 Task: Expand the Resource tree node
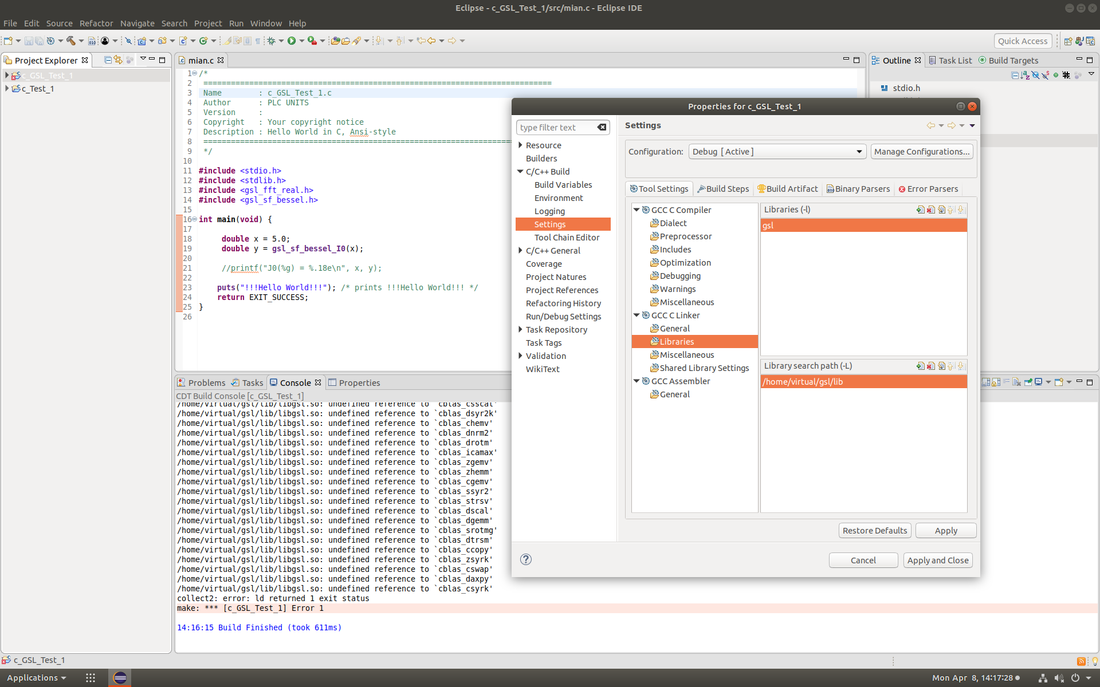coord(520,145)
